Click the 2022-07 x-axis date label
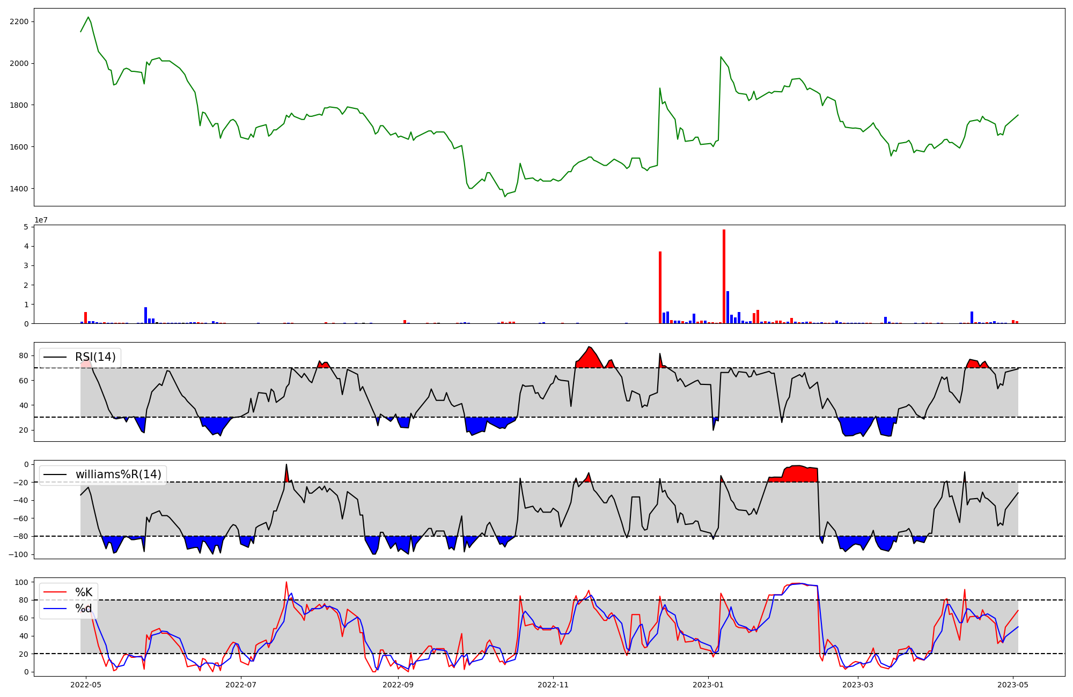This screenshot has width=1073, height=697. (241, 685)
